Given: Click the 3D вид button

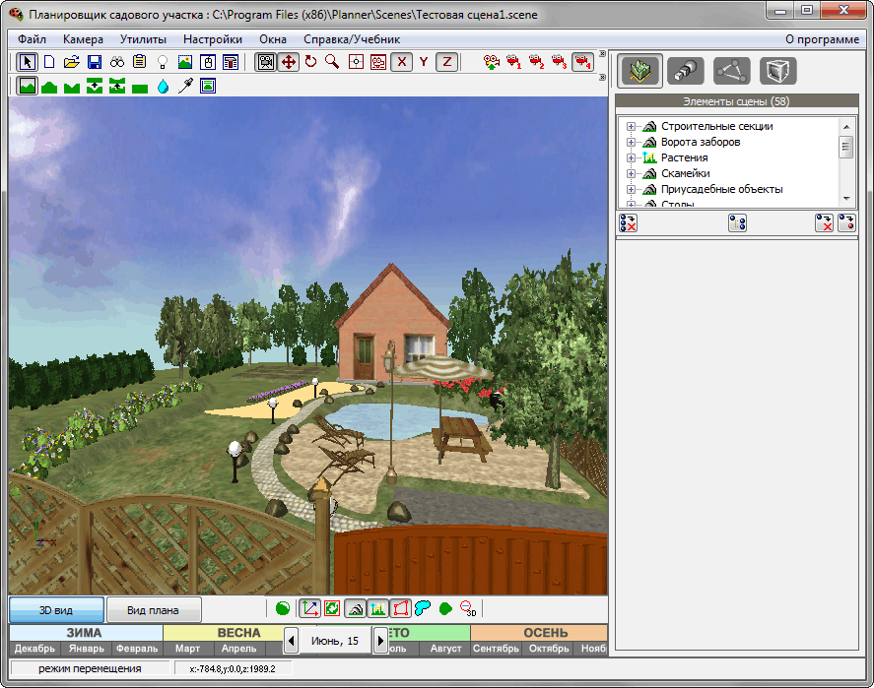Looking at the screenshot, I should coord(56,610).
